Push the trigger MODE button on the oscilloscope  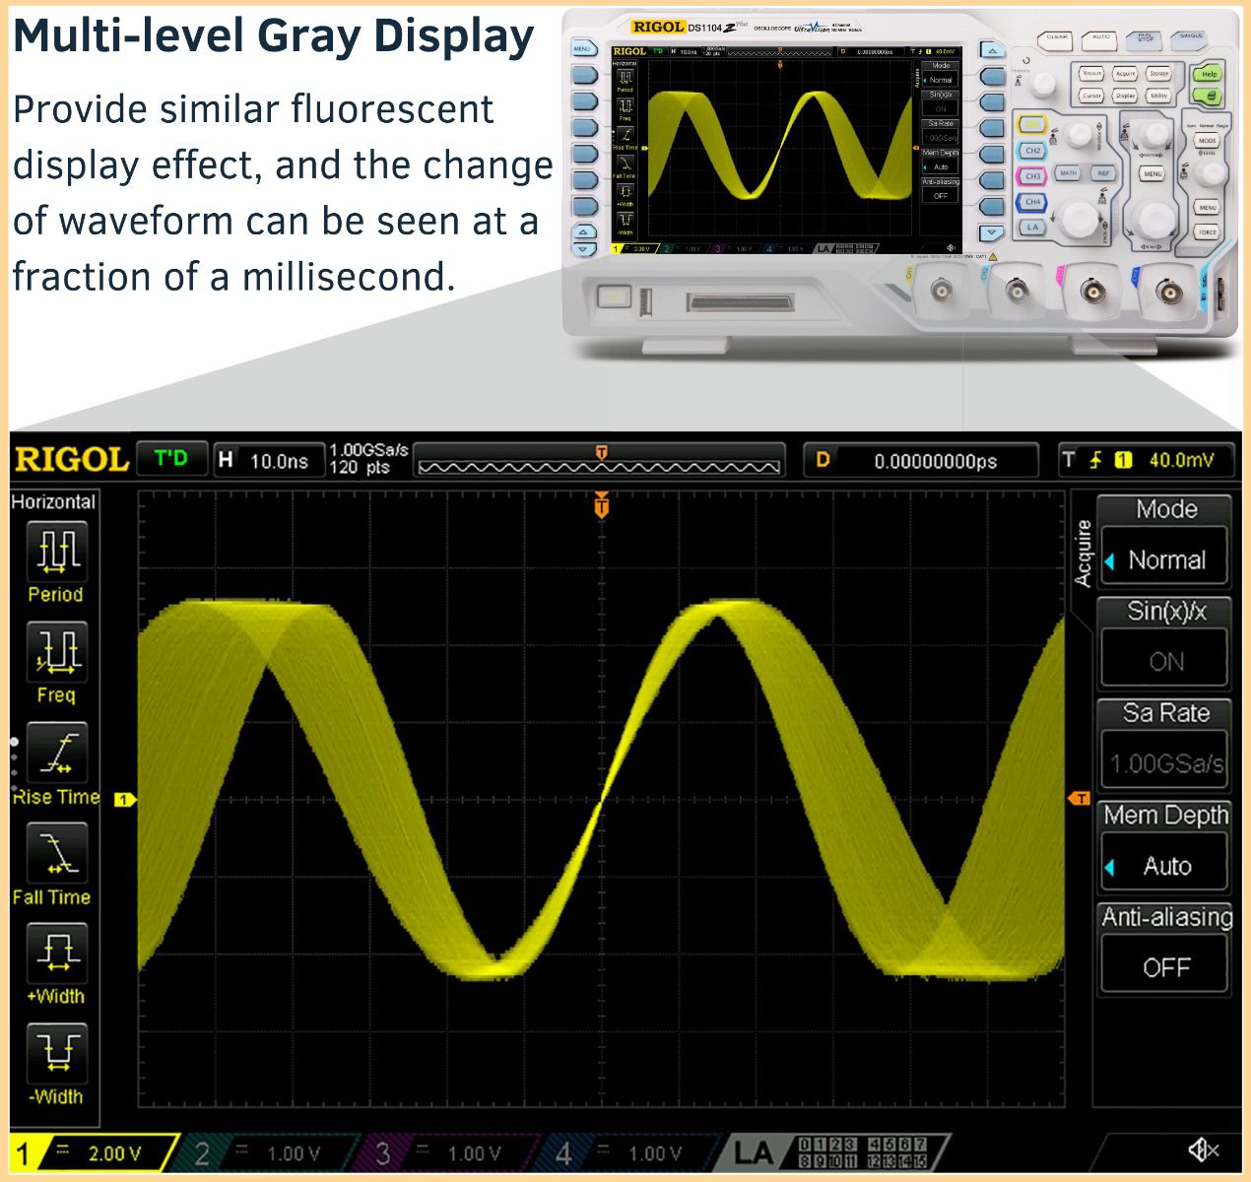click(x=1207, y=141)
